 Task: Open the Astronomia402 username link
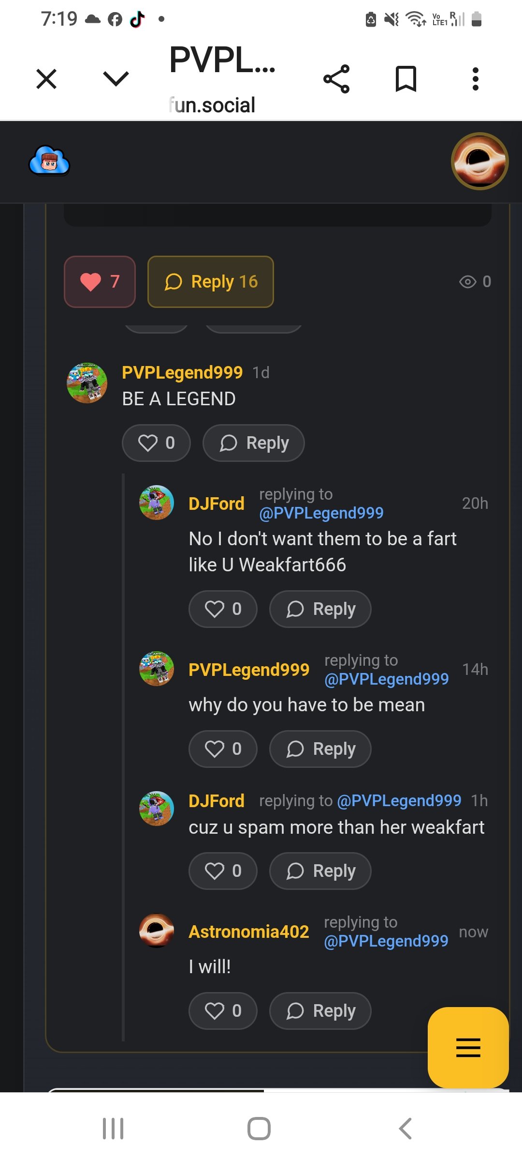[248, 932]
